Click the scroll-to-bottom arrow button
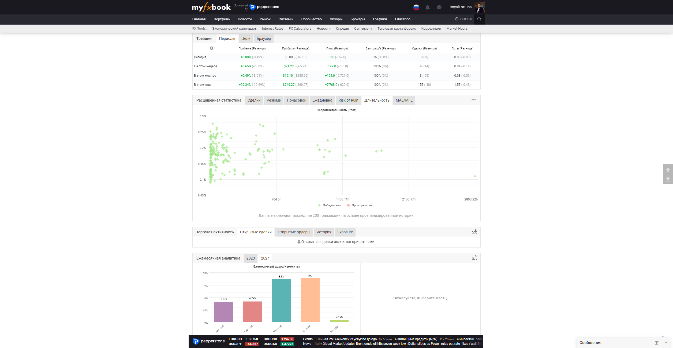Viewport: 673px width, 348px height. [x=668, y=179]
